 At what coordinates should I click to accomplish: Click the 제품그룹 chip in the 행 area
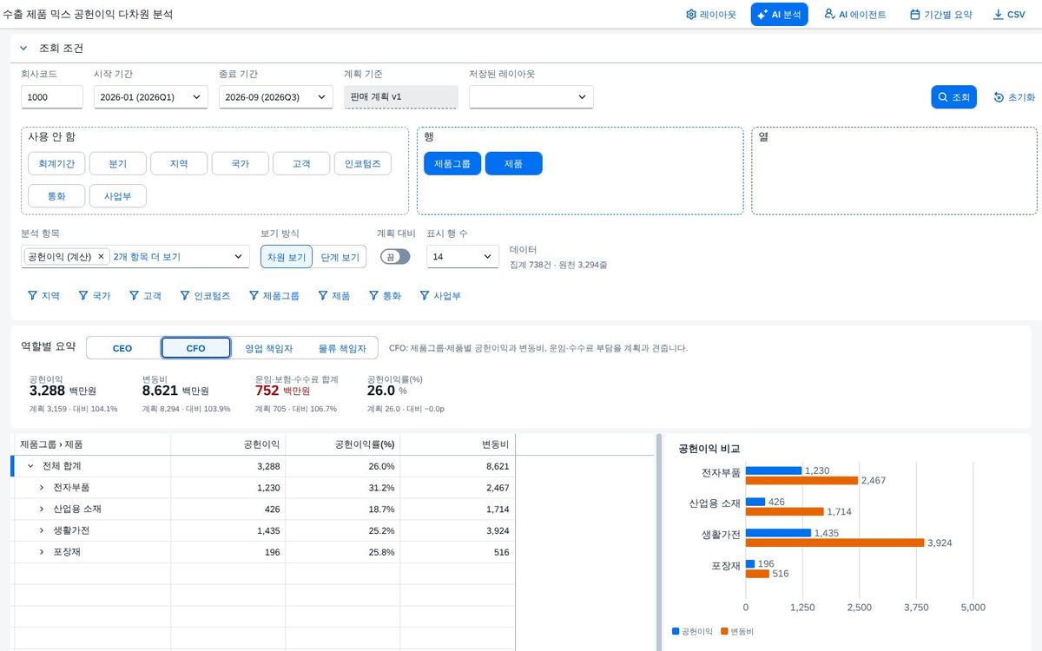coord(452,163)
